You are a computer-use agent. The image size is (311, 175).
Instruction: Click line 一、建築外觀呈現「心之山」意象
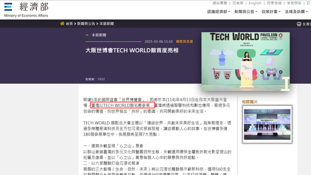tap(113, 146)
